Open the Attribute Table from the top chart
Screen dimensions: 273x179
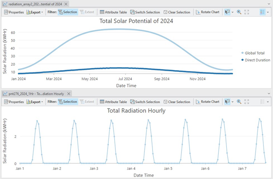pyautogui.click(x=113, y=12)
